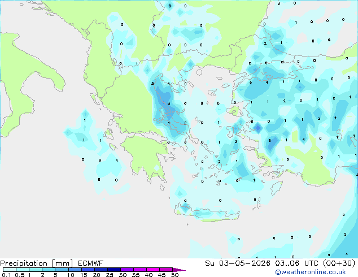This screenshot has height=277, width=358.
Task: Click the legend scale label '40'
Action: coord(149,275)
